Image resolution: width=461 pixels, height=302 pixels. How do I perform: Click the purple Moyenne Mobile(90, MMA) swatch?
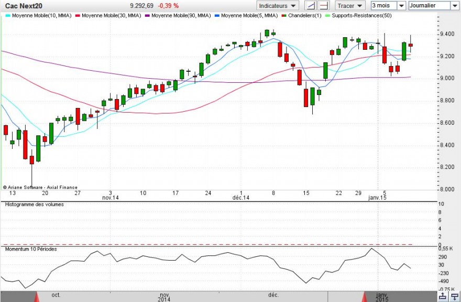coord(147,16)
